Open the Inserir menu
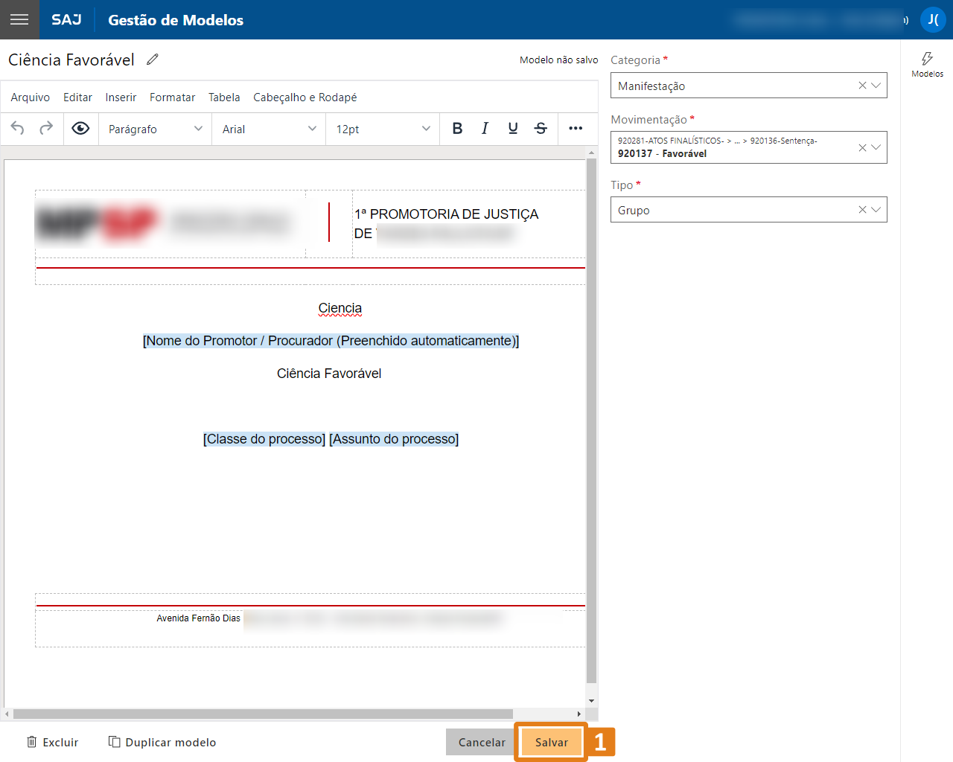 point(121,97)
